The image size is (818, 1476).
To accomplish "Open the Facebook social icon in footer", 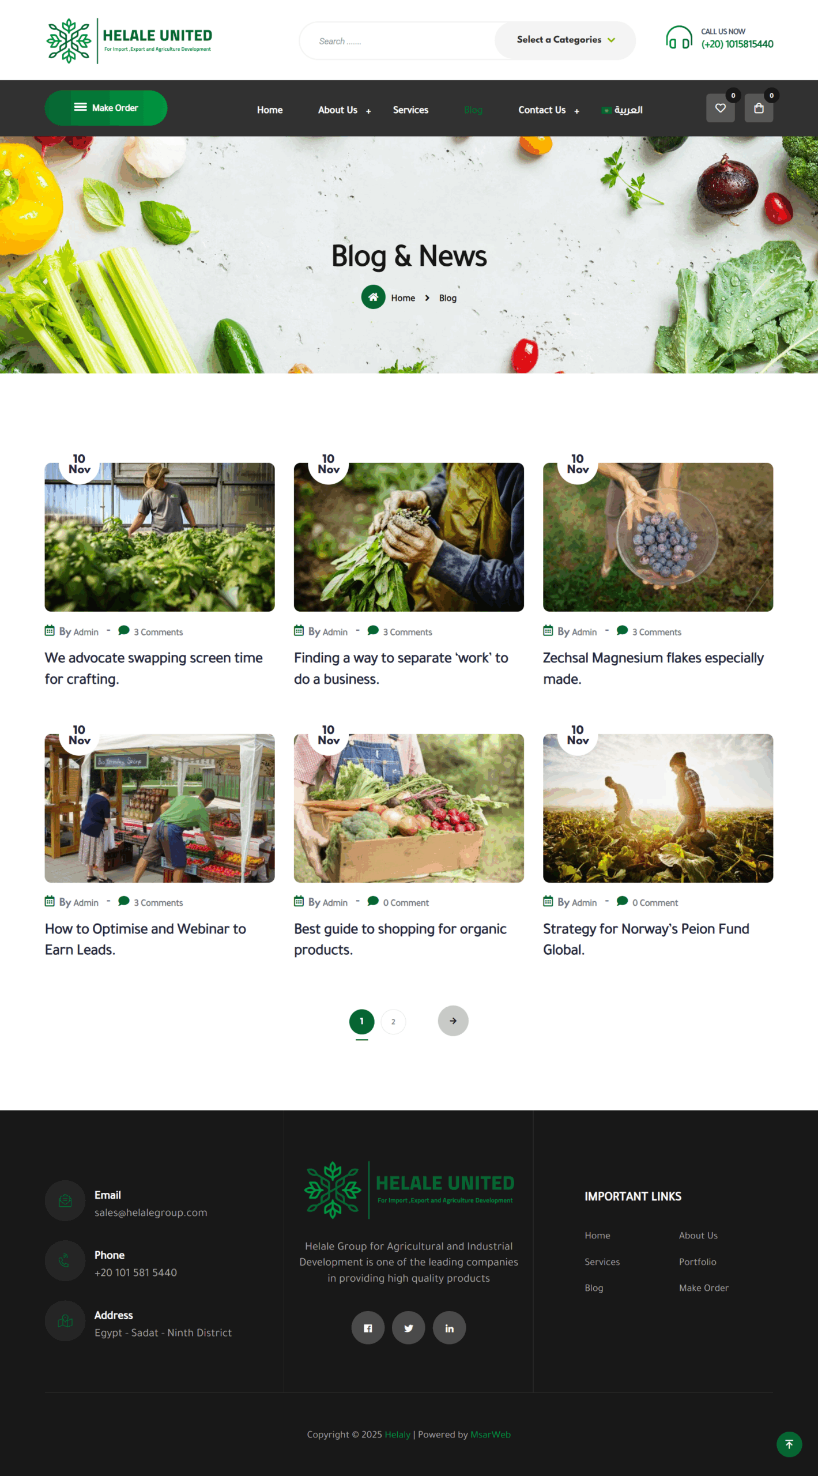I will click(368, 1328).
